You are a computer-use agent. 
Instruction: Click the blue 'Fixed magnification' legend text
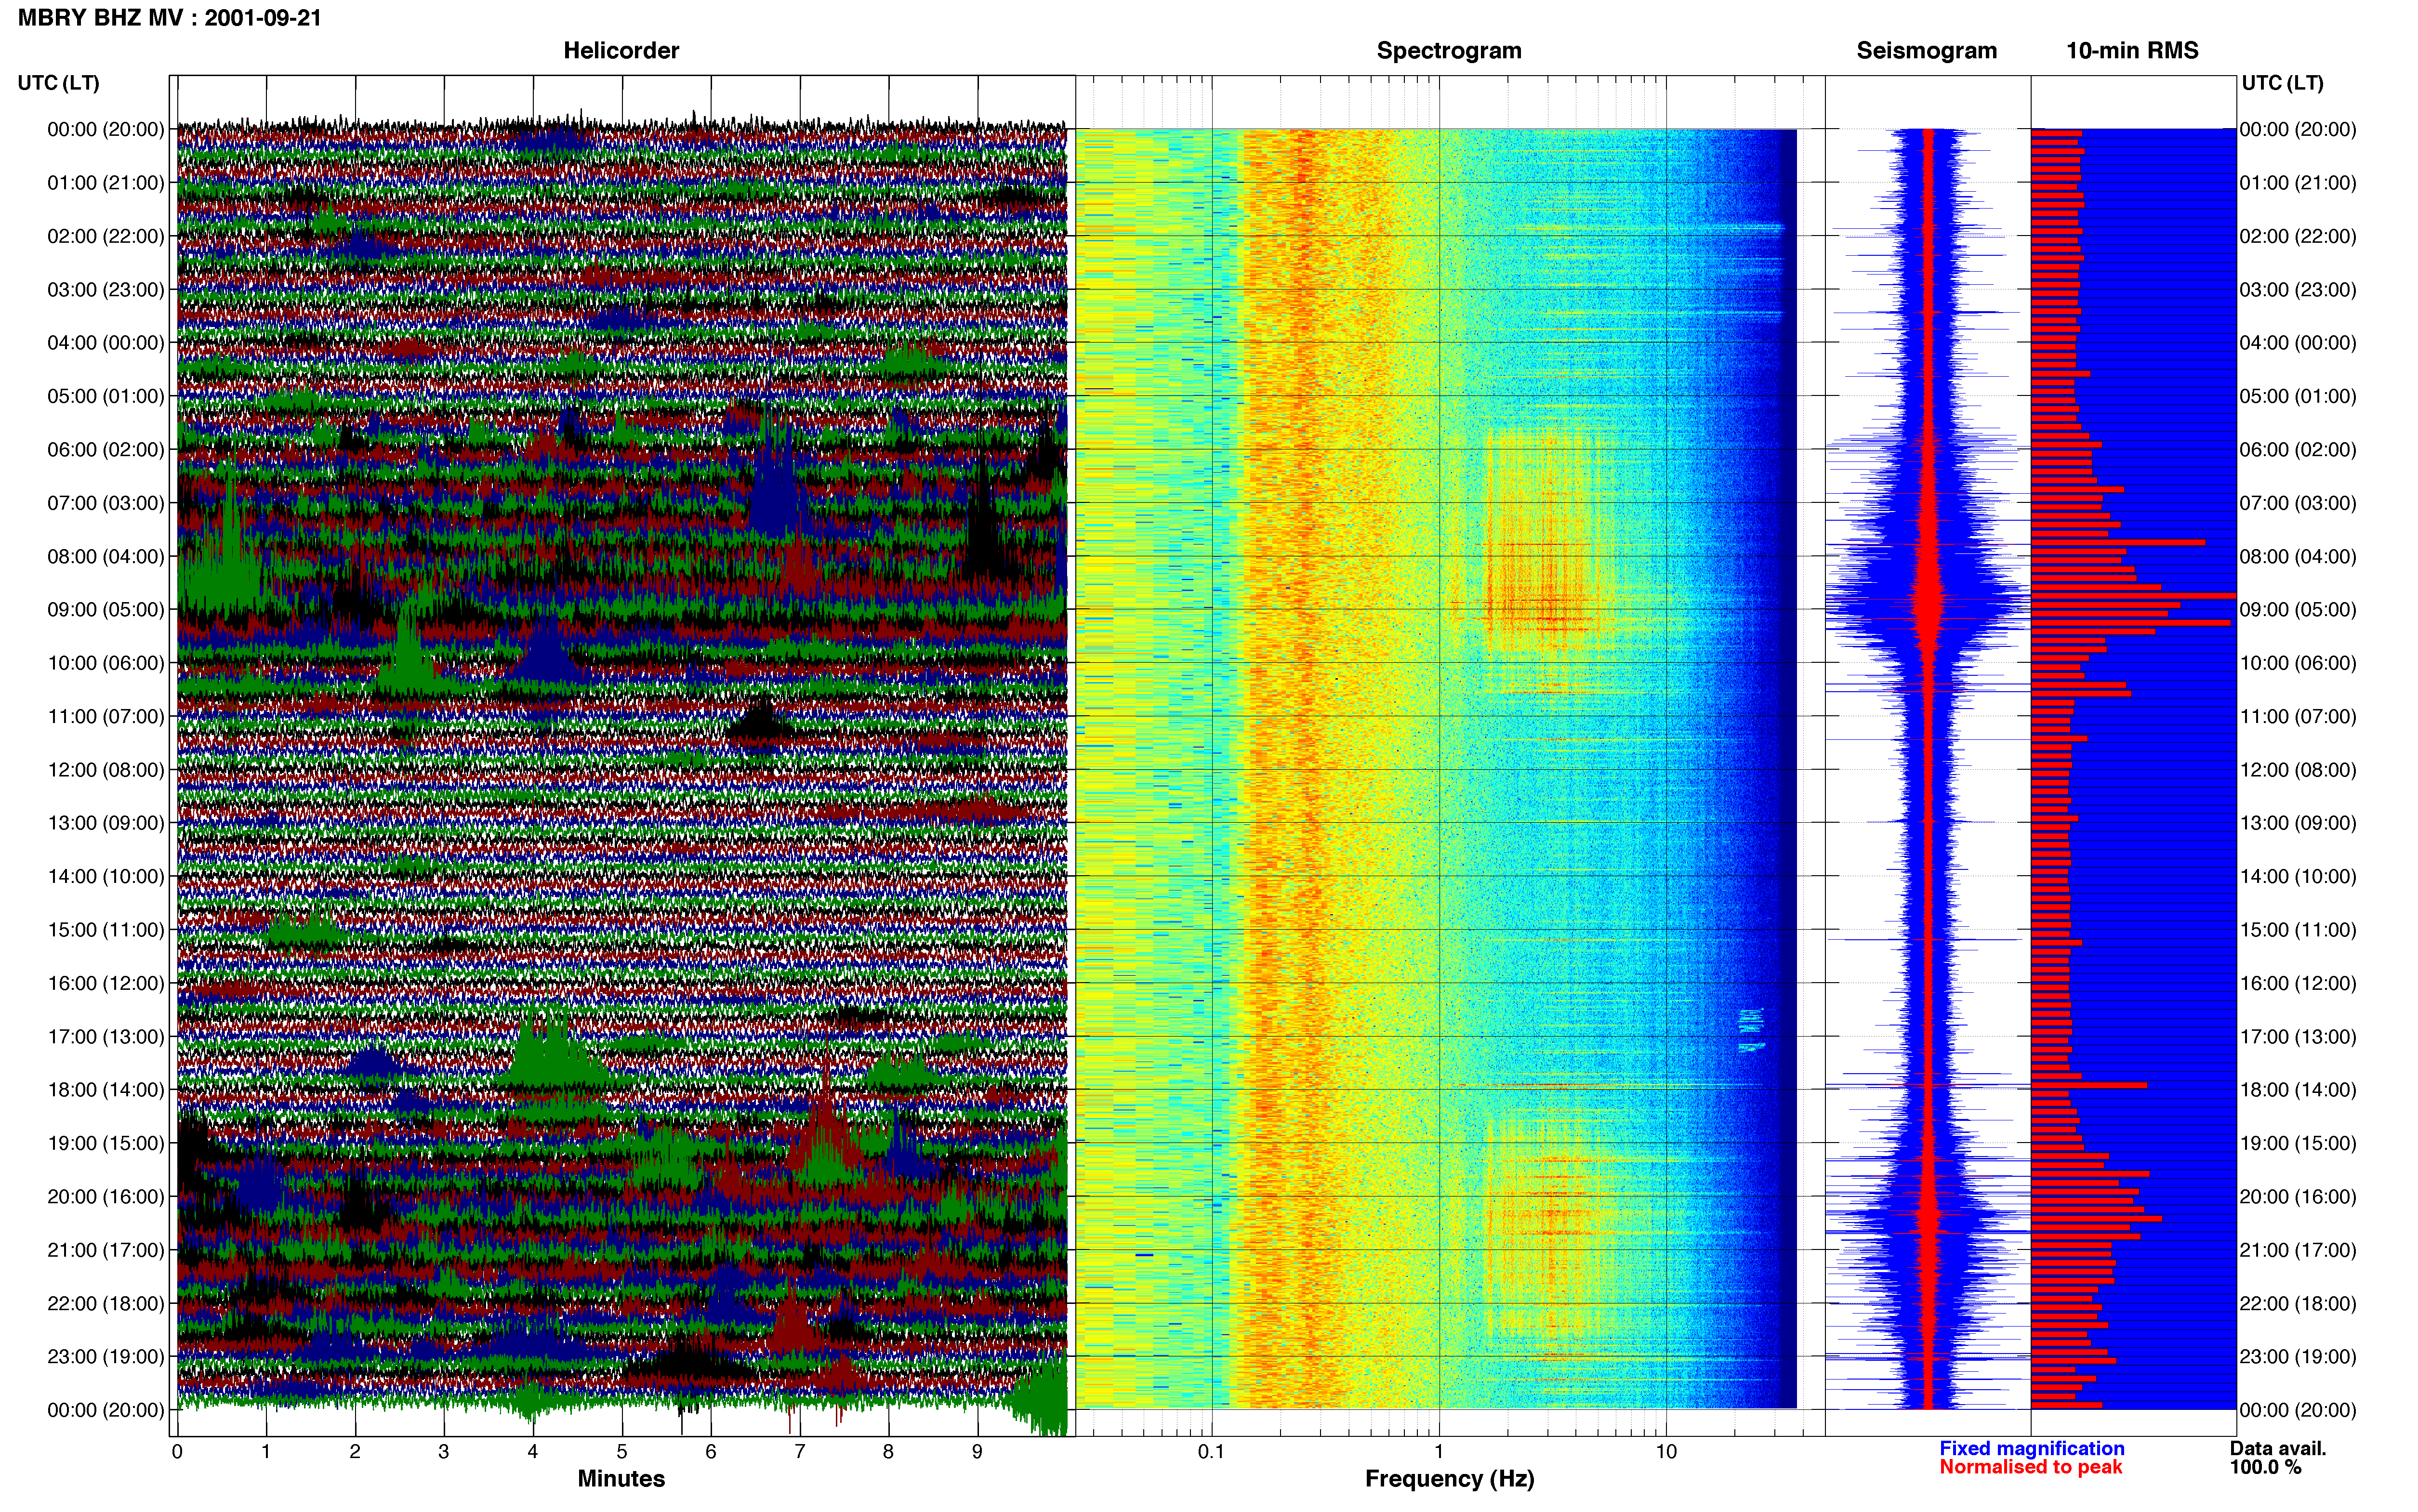[2032, 1449]
